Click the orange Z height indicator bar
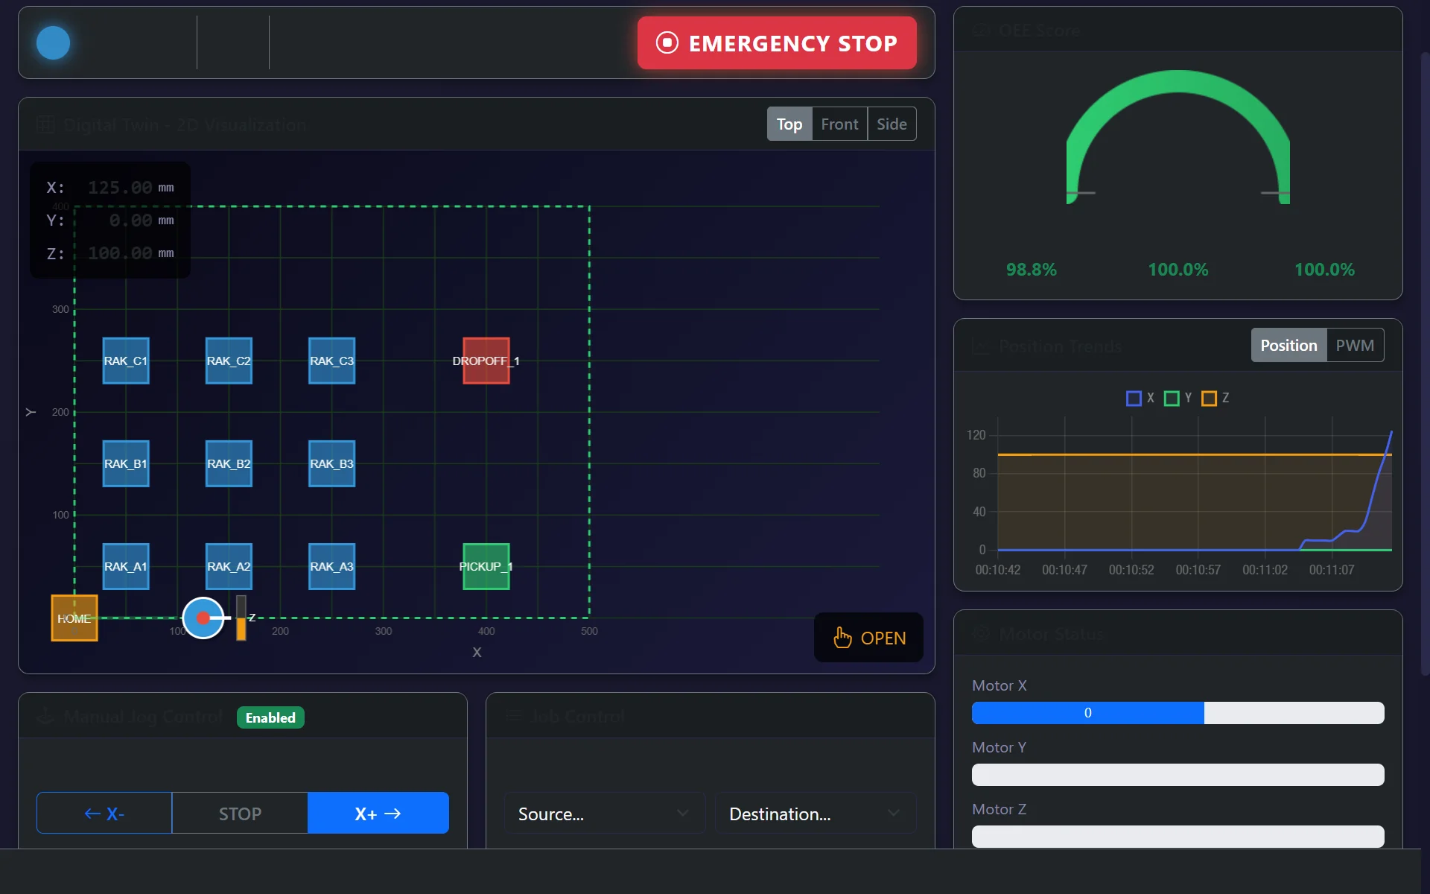Screen dimensions: 1430x894 (x=241, y=618)
